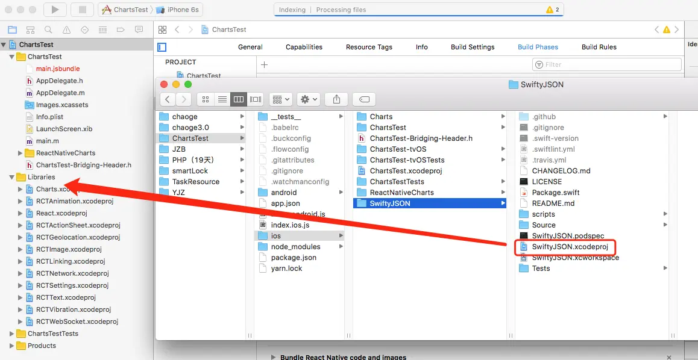Select the SwiftyJSON folder in Finder column
Screen dimensions: 698x360
coord(430,203)
